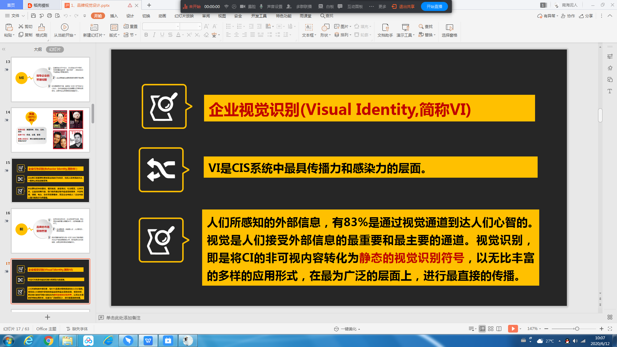The width and height of the screenshot is (617, 347).
Task: Select slide 15 thumbnail
Action: pyautogui.click(x=50, y=180)
